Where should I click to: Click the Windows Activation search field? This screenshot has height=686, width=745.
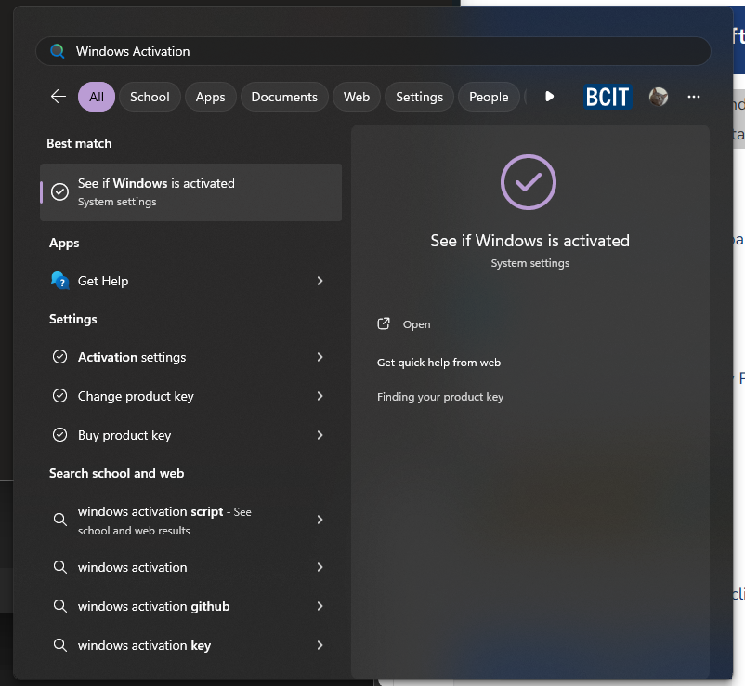point(372,51)
